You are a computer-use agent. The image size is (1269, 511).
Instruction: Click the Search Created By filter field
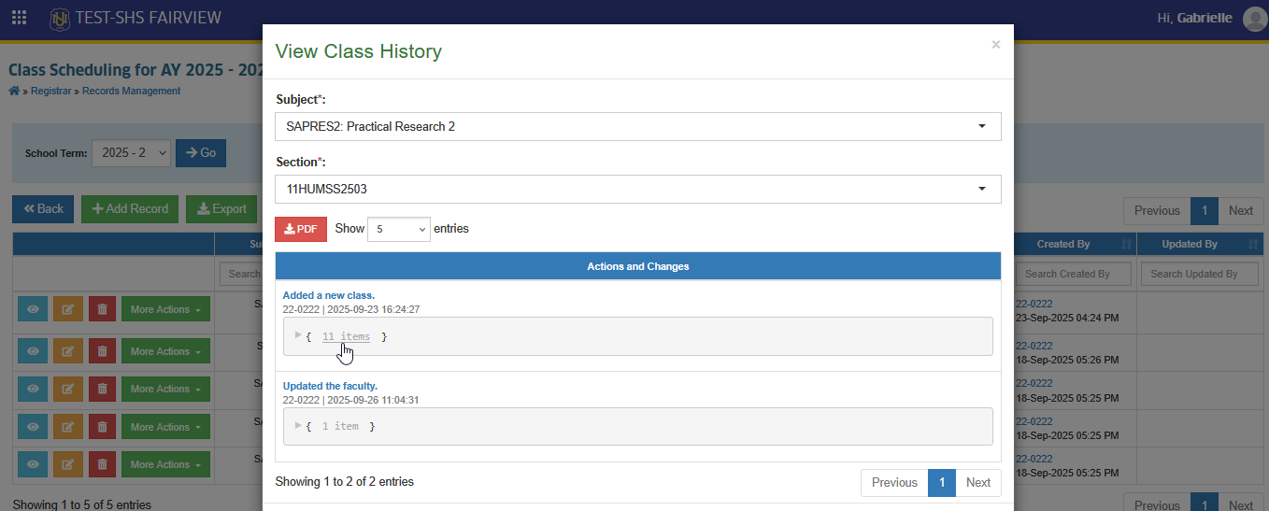1074,274
